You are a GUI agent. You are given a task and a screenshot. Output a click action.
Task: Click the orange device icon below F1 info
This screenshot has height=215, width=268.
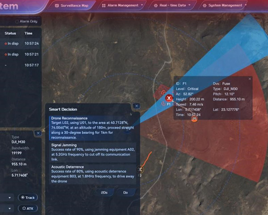[x=194, y=119]
